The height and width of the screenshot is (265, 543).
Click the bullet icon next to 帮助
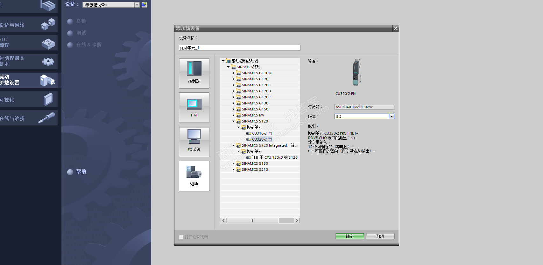[70, 172]
